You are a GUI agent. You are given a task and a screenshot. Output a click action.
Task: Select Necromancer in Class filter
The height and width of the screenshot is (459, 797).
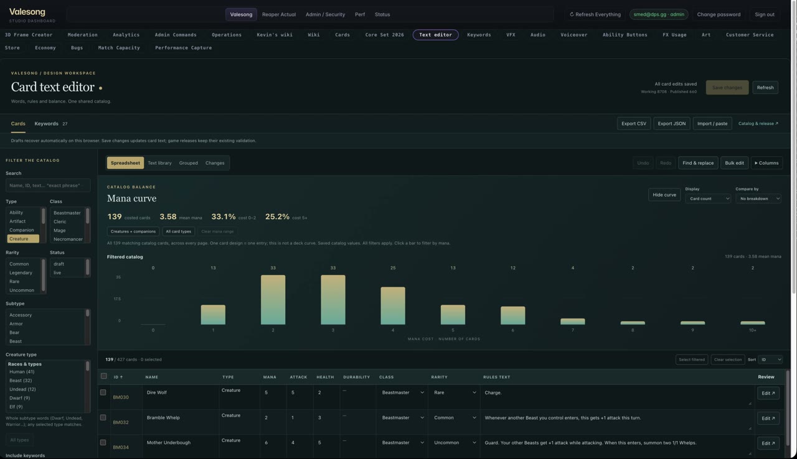(68, 239)
